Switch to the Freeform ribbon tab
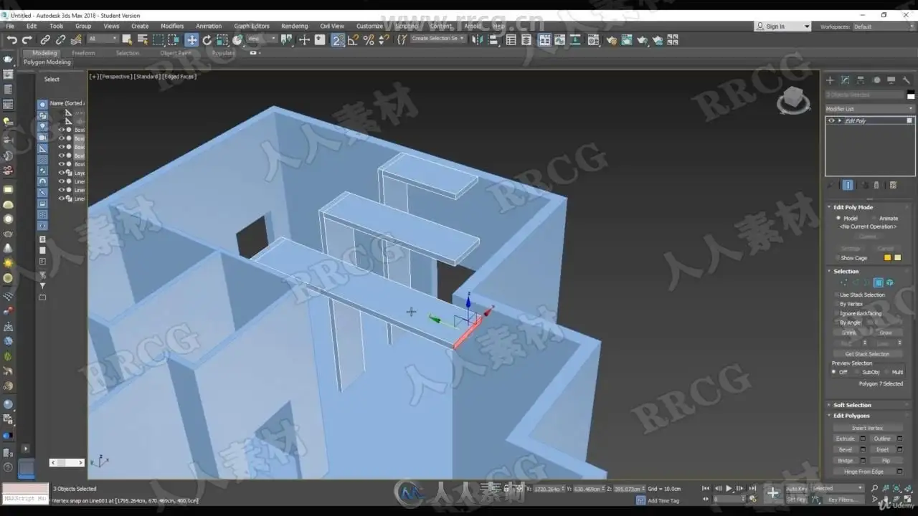918x516 pixels. [84, 53]
